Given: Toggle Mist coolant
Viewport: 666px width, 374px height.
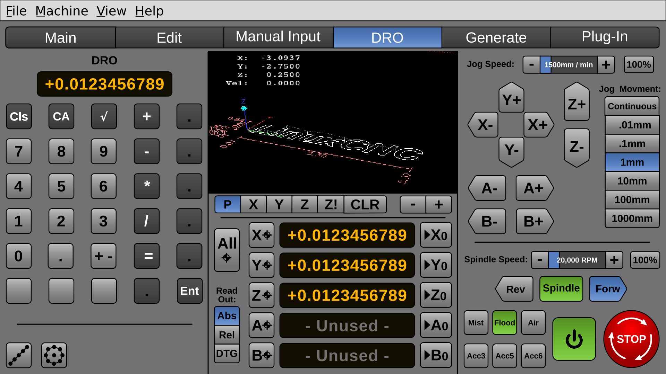Looking at the screenshot, I should click(476, 323).
